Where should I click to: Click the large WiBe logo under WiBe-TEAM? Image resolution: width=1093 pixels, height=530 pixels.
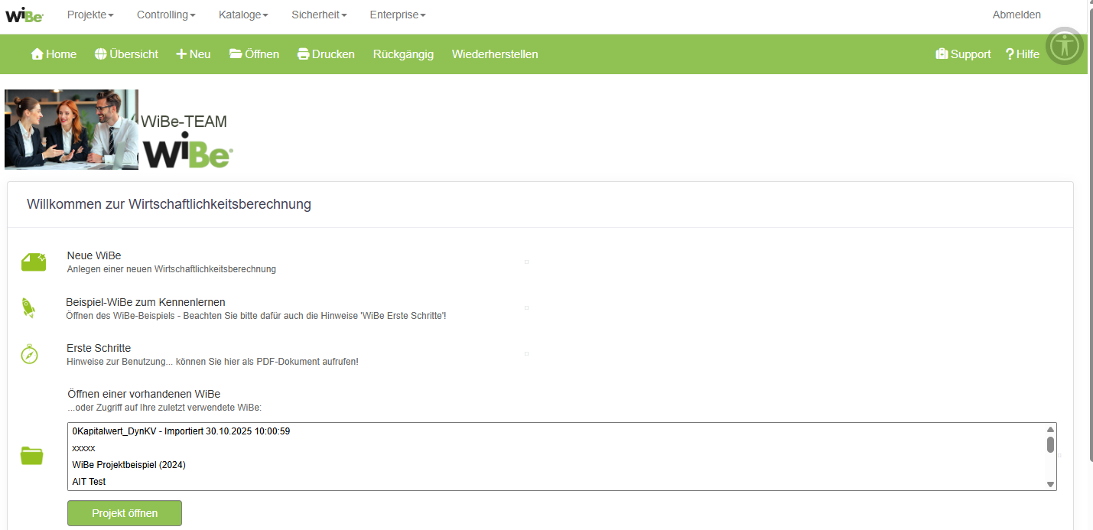(187, 150)
